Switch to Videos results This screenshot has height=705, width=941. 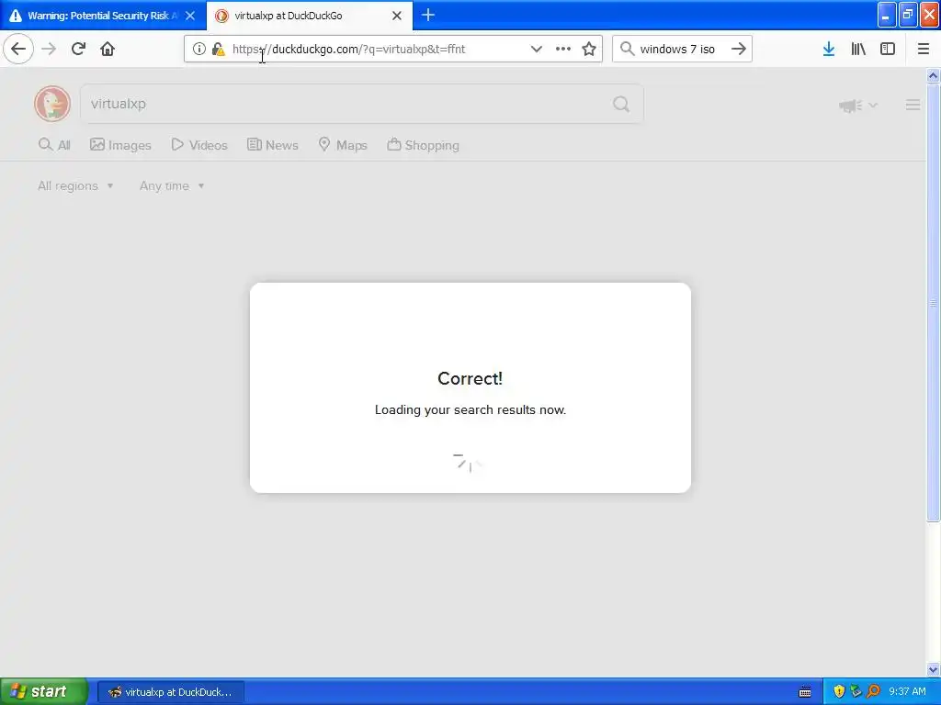199,145
